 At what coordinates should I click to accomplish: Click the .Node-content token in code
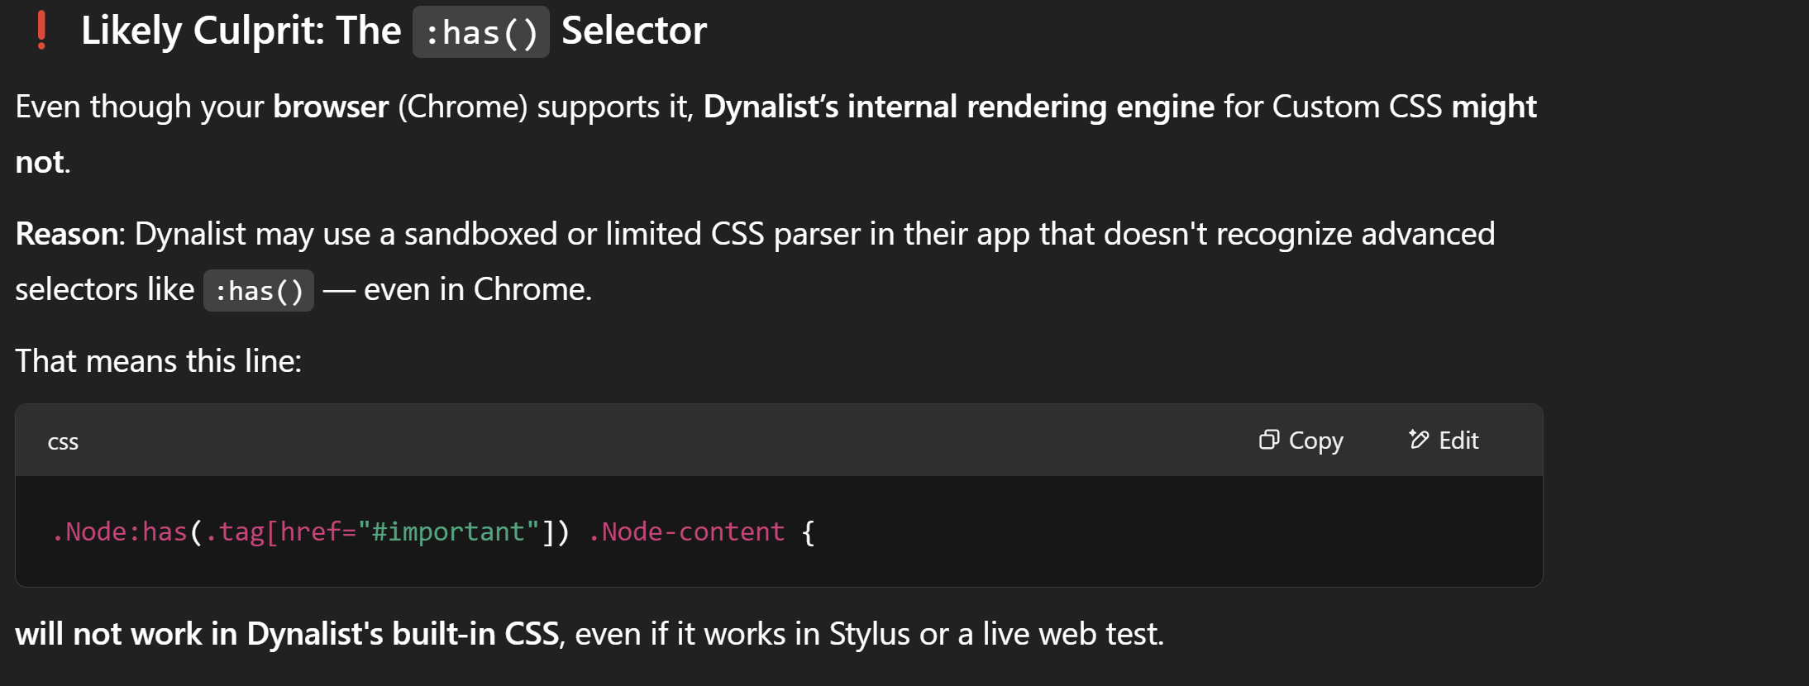(686, 531)
